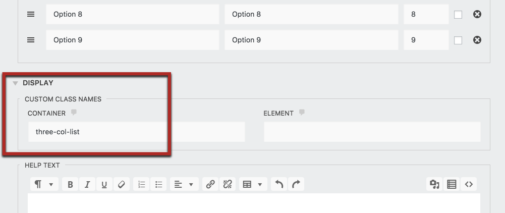Delete the Option 9 row
The image size is (505, 213).
[x=477, y=40]
